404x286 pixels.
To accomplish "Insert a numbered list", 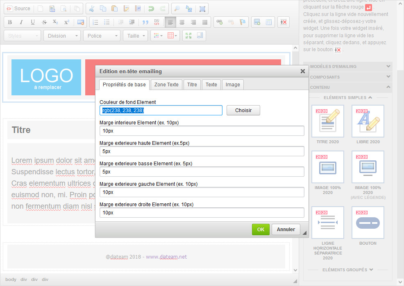I will (95, 22).
